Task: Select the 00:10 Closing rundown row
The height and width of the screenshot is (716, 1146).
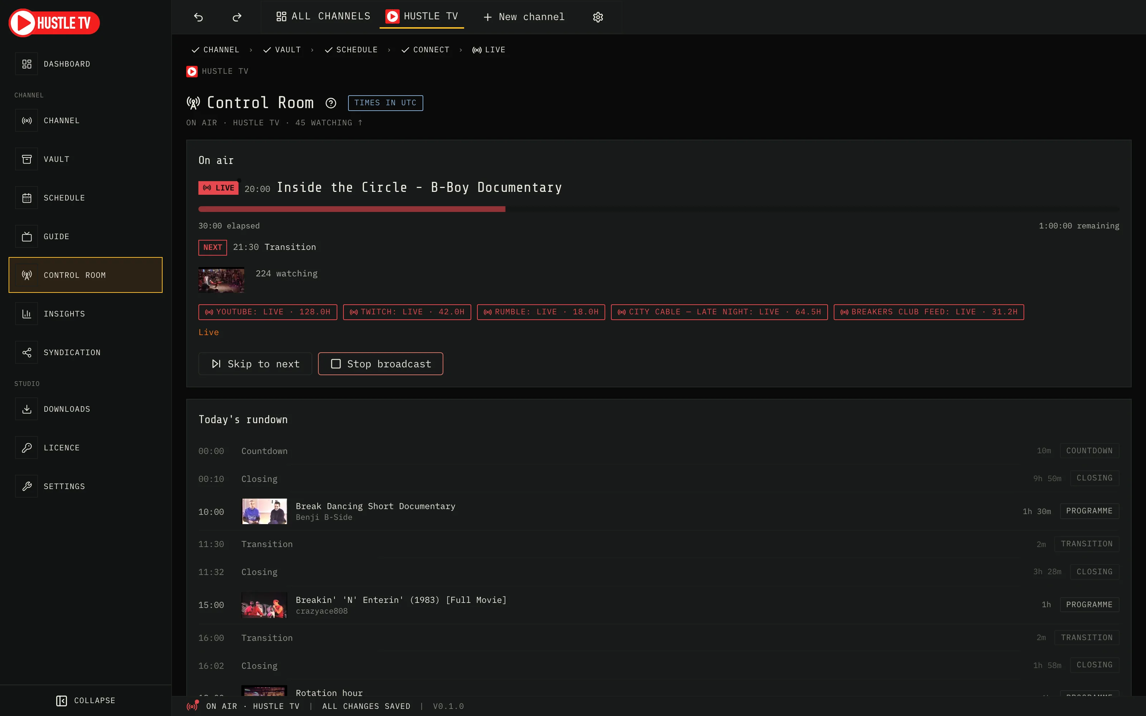Action: [659, 479]
